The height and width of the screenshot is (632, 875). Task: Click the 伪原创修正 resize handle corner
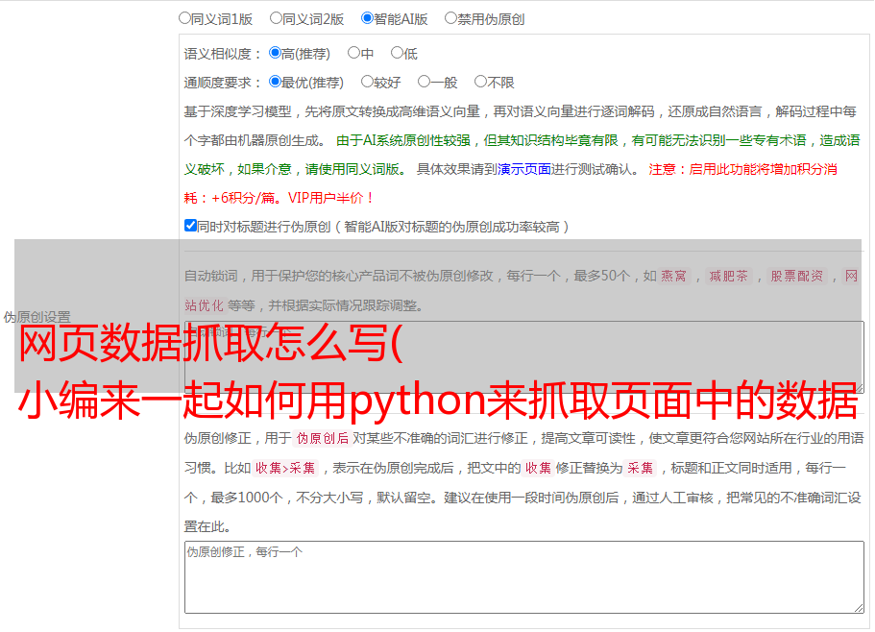[859, 608]
